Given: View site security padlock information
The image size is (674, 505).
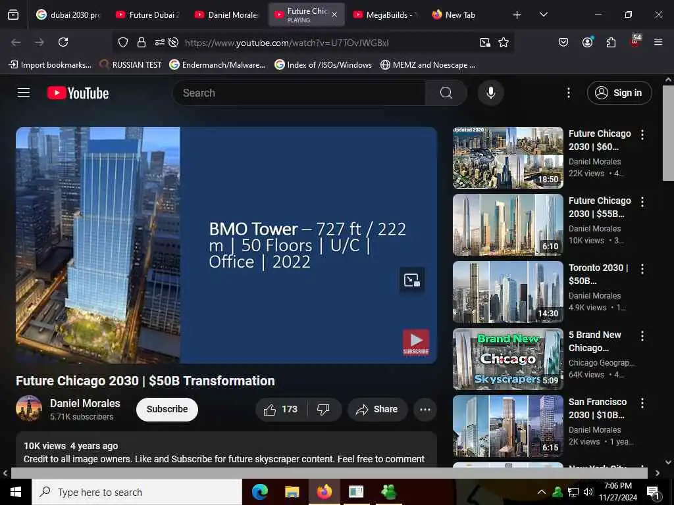Looking at the screenshot, I should 142,43.
